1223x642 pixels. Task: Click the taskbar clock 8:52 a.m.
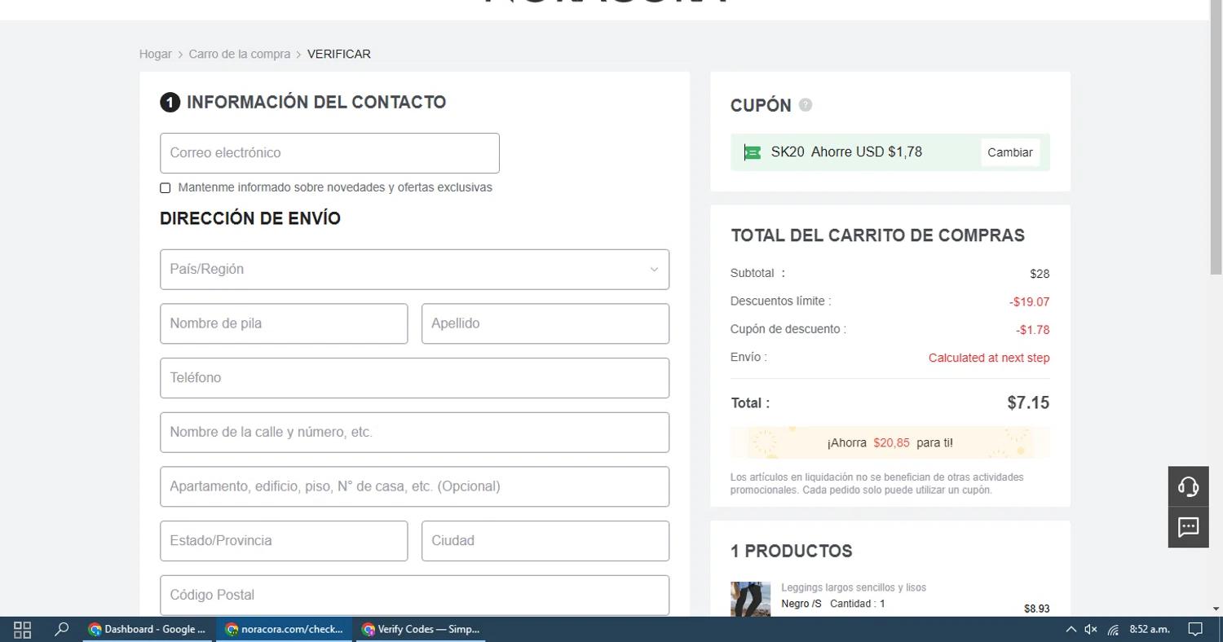tap(1150, 629)
